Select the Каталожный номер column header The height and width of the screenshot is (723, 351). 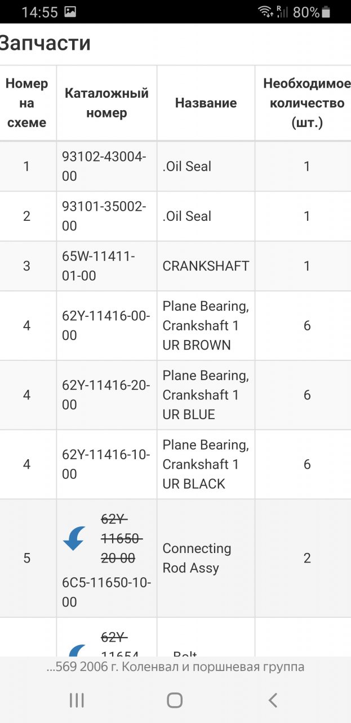pyautogui.click(x=106, y=103)
